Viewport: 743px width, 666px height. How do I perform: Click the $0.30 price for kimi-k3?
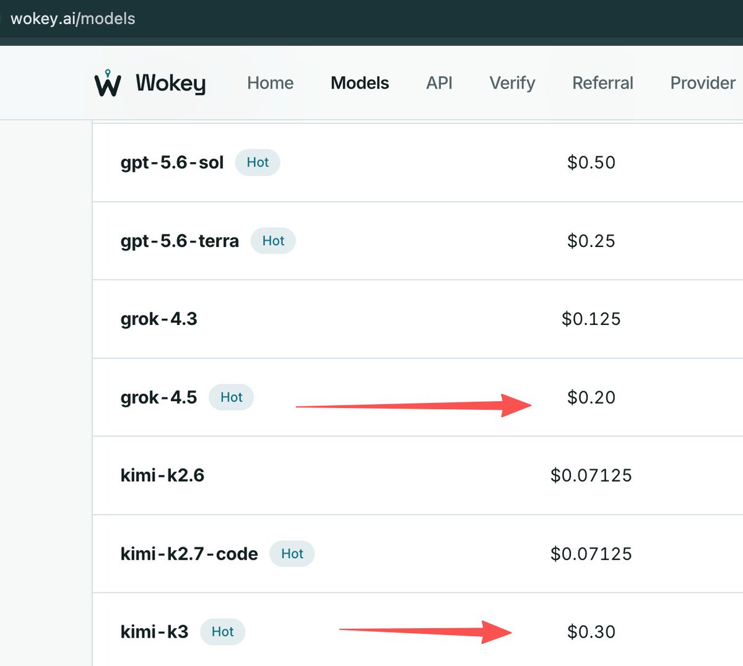(x=591, y=632)
